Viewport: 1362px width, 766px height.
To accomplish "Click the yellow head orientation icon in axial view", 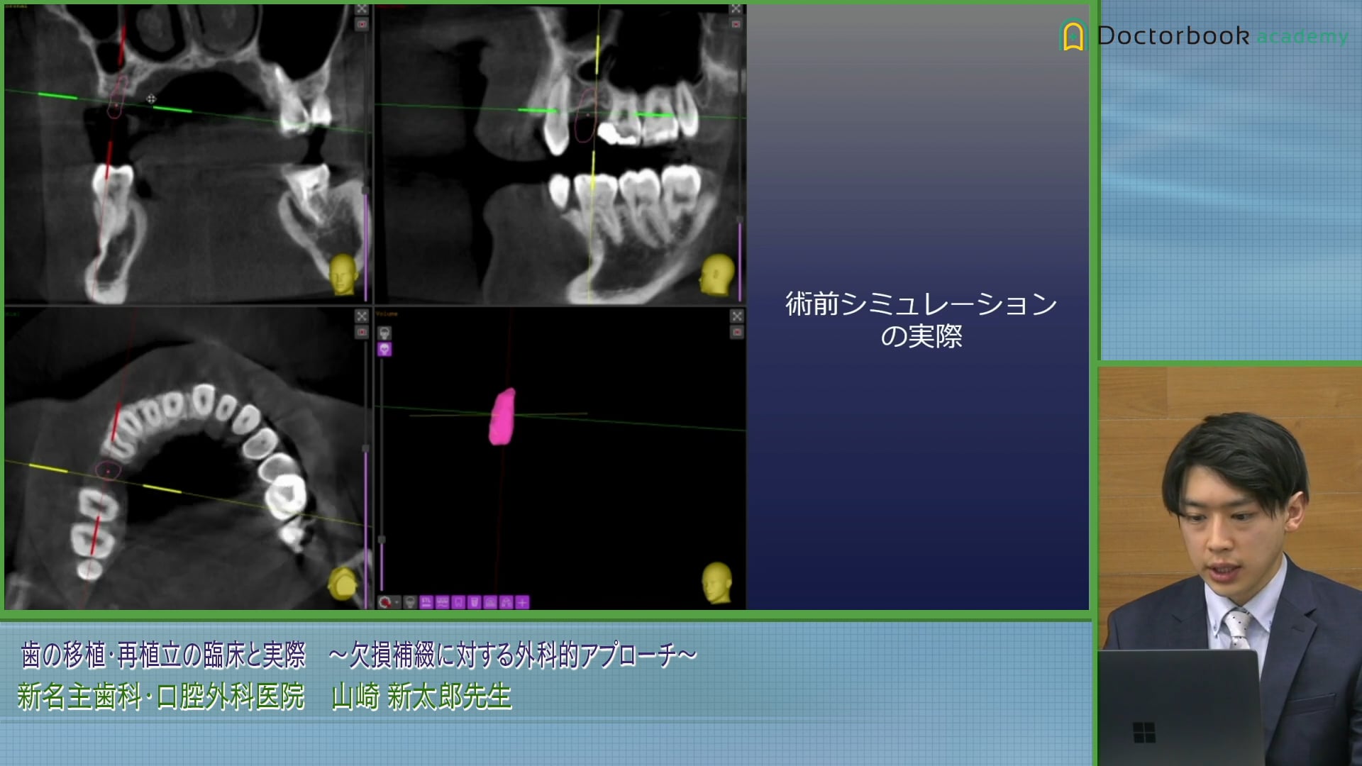I will (x=343, y=583).
